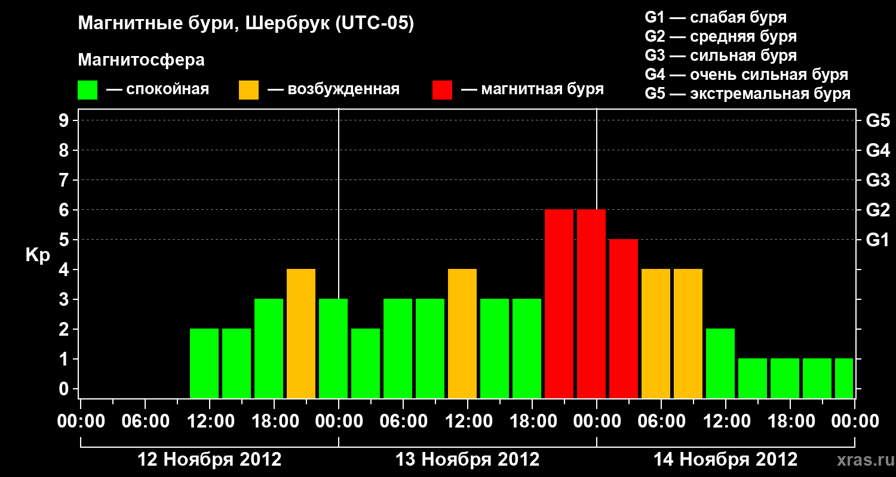This screenshot has width=896, height=477.
Task: Click the G1 label on the right axis
Action: click(878, 240)
